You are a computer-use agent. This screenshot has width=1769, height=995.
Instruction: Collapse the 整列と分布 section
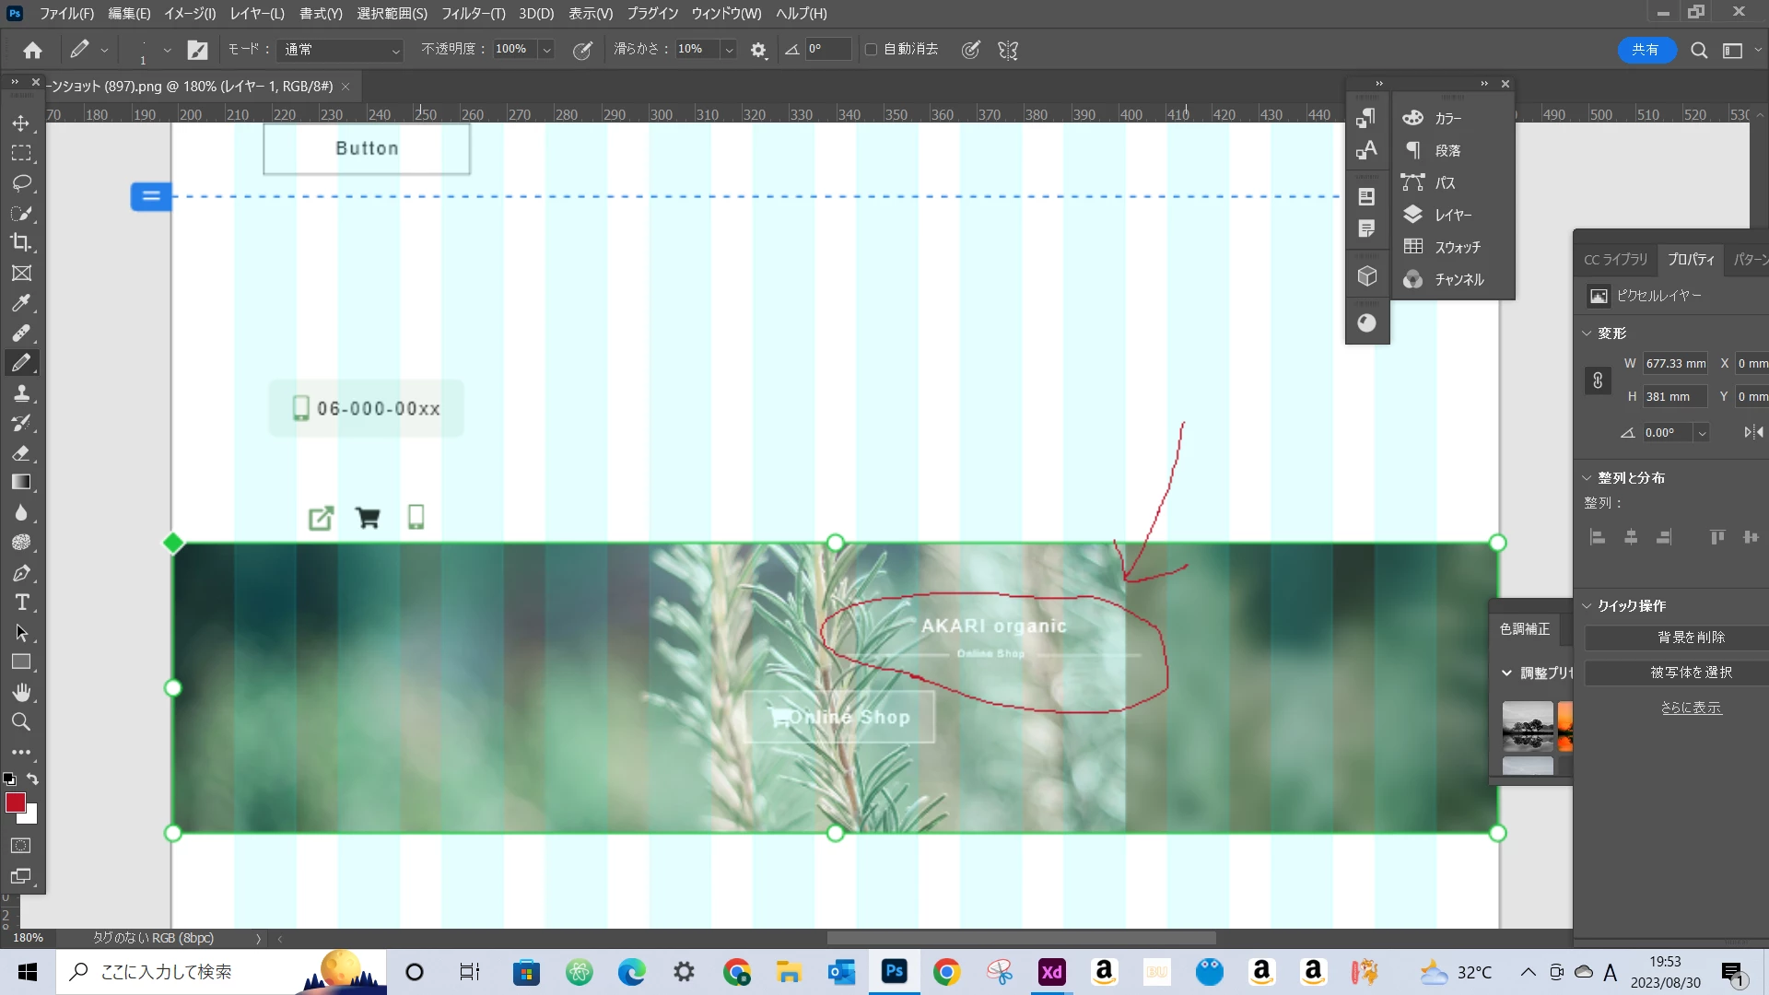point(1587,478)
